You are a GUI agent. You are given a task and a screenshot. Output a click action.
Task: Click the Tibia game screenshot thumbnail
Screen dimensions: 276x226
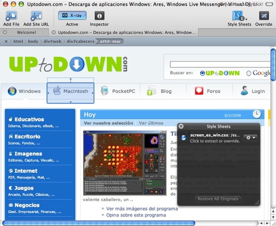tap(124, 163)
